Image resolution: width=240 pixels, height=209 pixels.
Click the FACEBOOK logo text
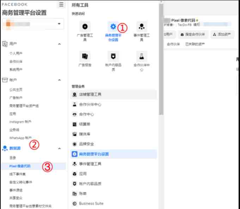[x=14, y=5]
